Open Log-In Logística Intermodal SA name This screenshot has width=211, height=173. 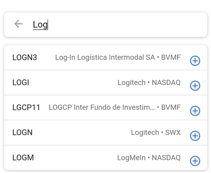105,57
